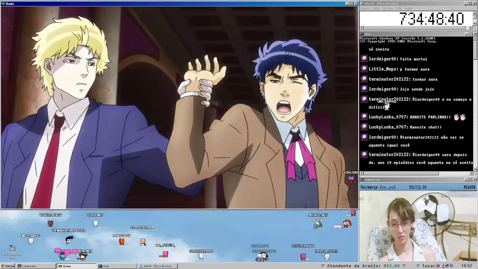The image size is (478, 269).
Task: Click terminator202122's badge beside 'farmar aura'
Action: pos(364,79)
